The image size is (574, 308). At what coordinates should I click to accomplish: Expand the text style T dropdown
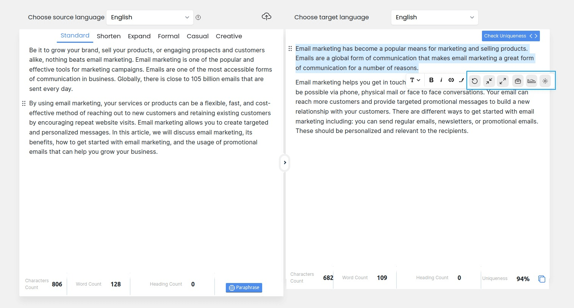415,80
